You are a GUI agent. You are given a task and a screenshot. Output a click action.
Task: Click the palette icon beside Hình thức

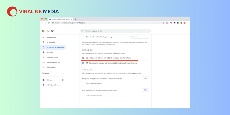[43, 52]
